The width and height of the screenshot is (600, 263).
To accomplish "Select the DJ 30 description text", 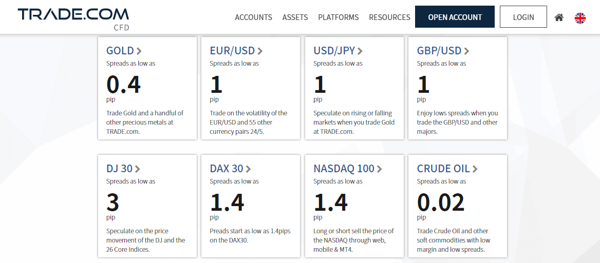I will pos(145,240).
